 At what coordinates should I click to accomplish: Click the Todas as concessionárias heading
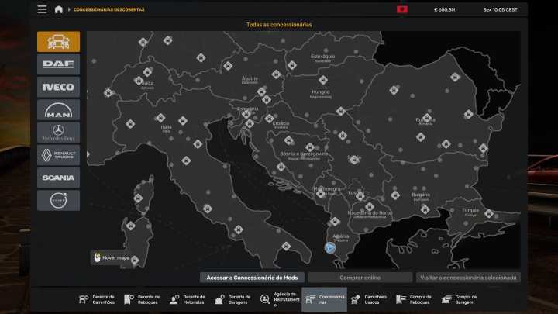coord(279,25)
